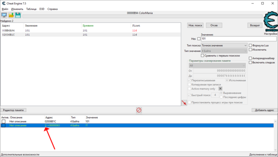Viewport: 278px width, 157px height.
Task: Click the Cheat Engine title bar icon
Action: pos(3,3)
